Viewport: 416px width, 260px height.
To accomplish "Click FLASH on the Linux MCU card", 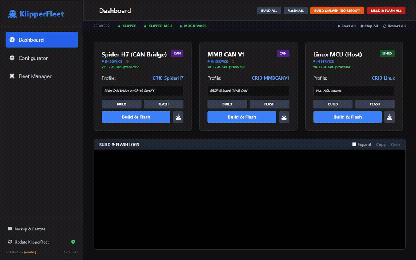I will 375,104.
